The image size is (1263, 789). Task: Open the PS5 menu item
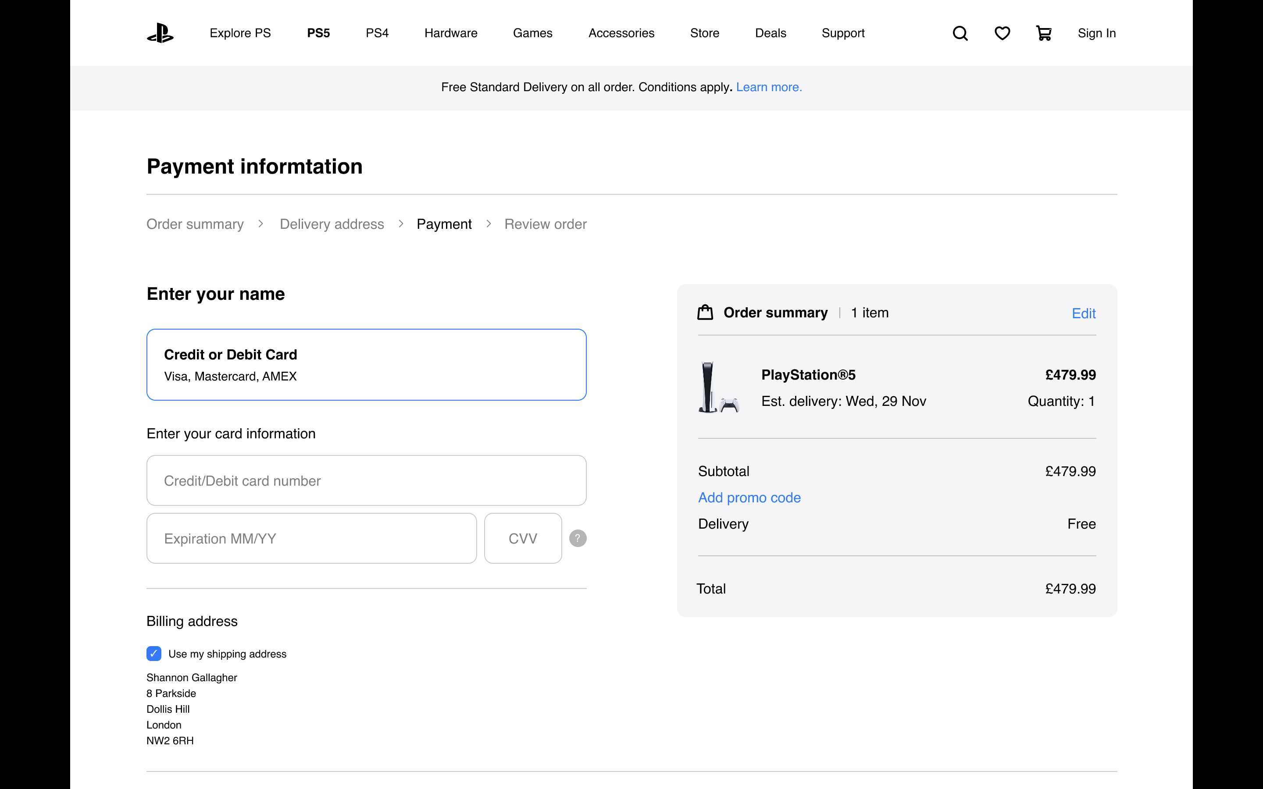[x=318, y=33]
